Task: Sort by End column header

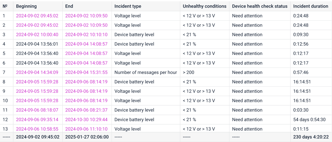Action: tap(69, 6)
